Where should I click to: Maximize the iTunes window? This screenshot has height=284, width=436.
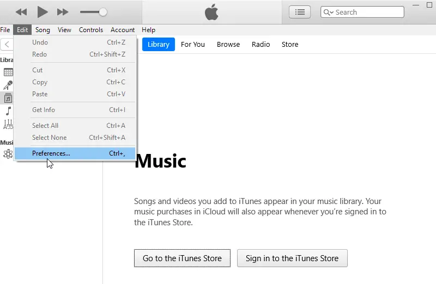[429, 5]
